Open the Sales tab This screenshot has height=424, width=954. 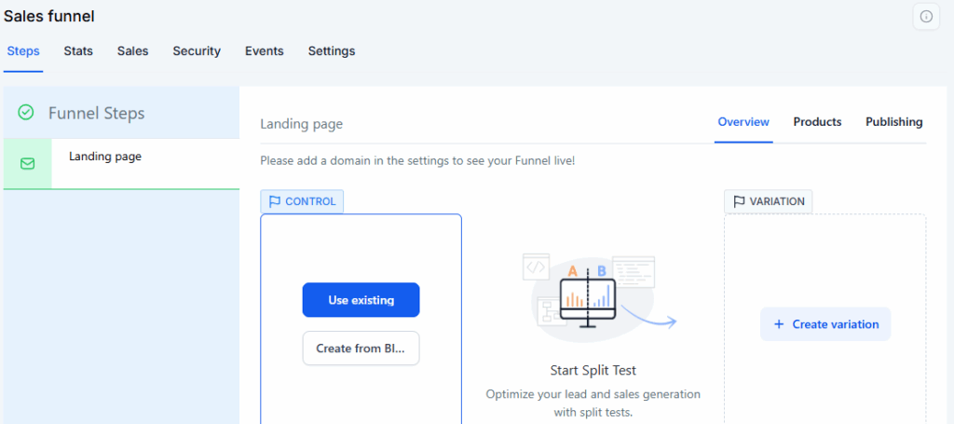tap(132, 51)
